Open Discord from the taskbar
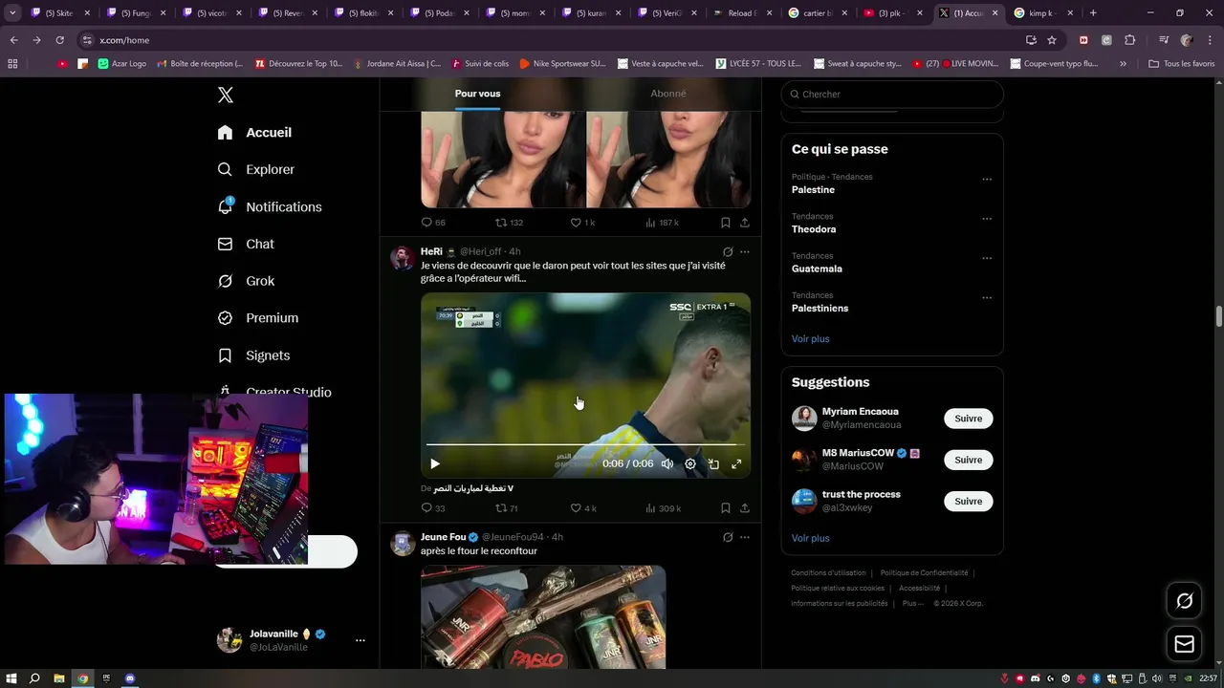 pos(130,678)
